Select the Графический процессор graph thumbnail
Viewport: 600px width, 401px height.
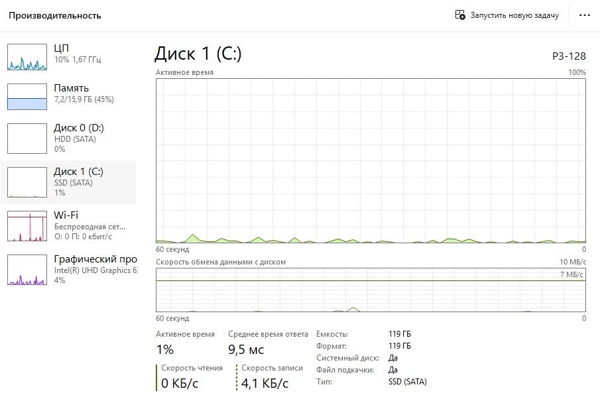(27, 270)
